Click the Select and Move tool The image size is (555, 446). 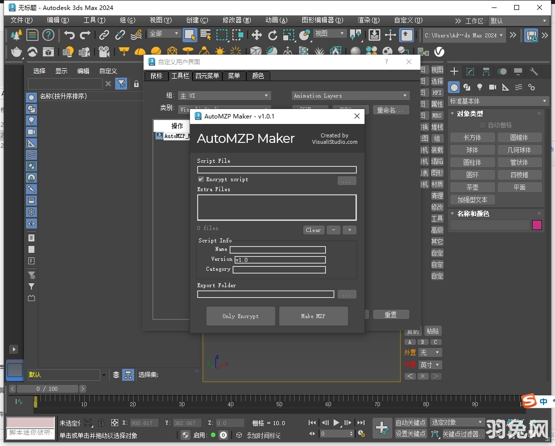pyautogui.click(x=256, y=35)
